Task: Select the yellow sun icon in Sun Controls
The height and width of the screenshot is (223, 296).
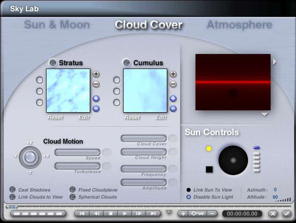Action: pyautogui.click(x=209, y=149)
